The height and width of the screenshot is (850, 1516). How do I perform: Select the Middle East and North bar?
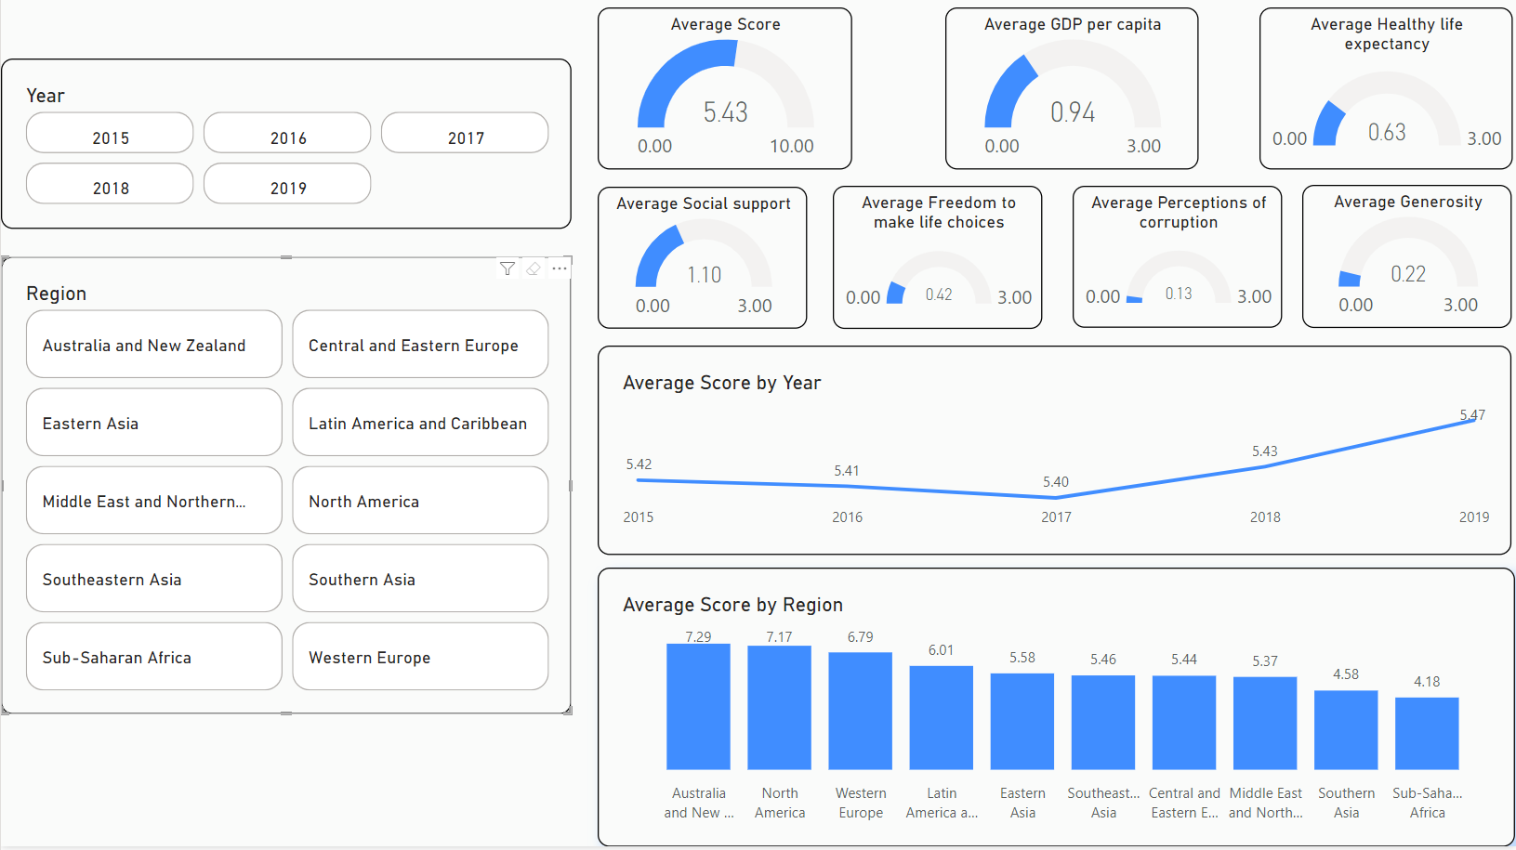pyautogui.click(x=1265, y=723)
